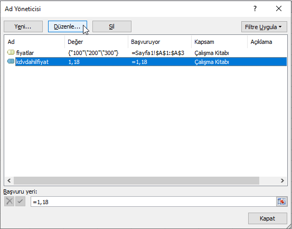Click the Çalışma Kitabı scope in fiyatlar row
Screen dimensions: 292x229
coord(212,53)
